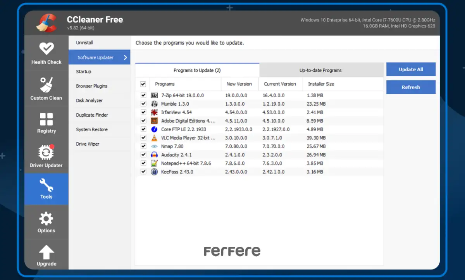Viewport: 465px width, 280px height.
Task: Click the Mumble program icon
Action: tap(154, 104)
